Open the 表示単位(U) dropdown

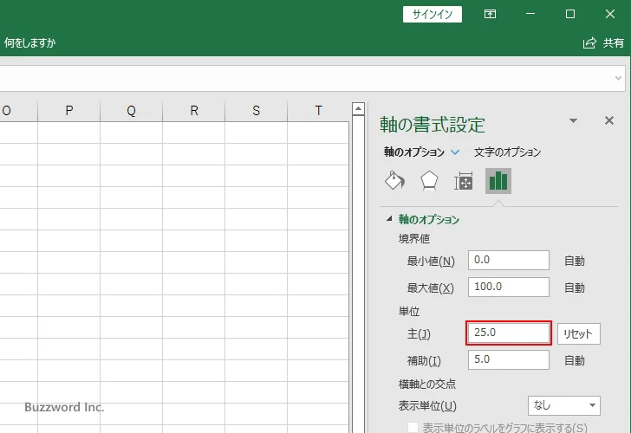pyautogui.click(x=563, y=405)
